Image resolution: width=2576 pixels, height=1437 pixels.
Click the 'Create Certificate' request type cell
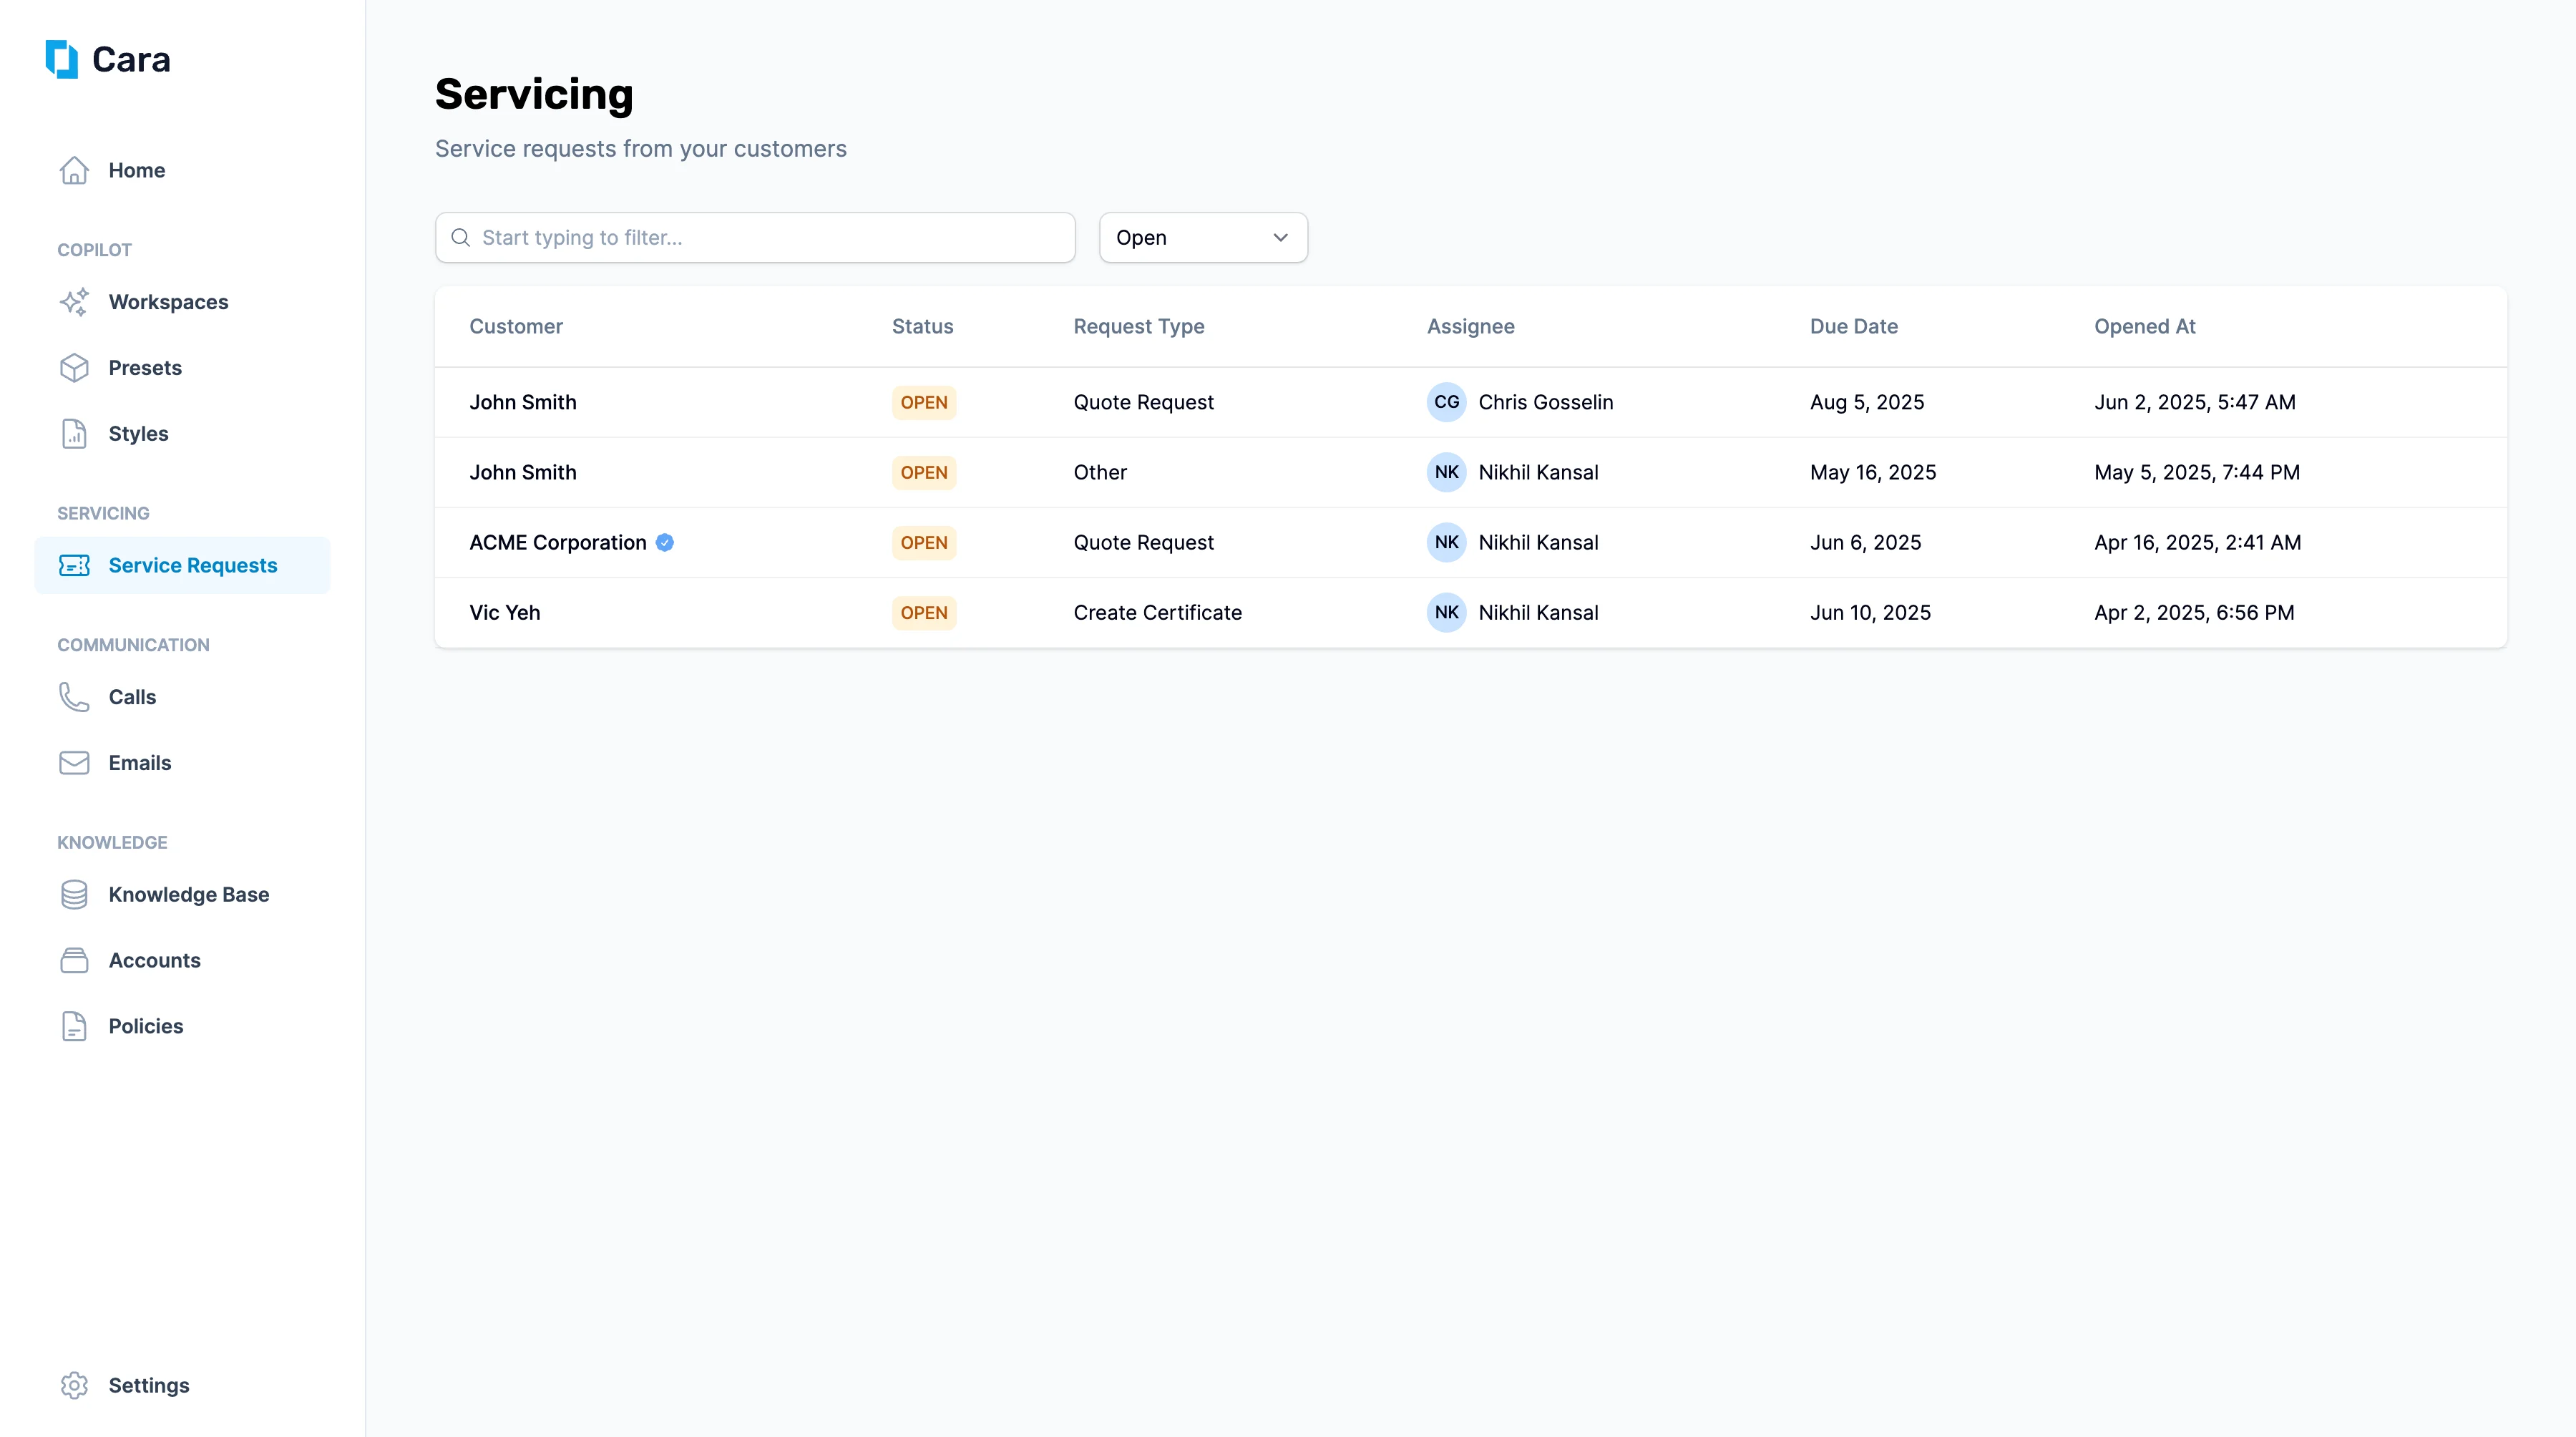[1157, 613]
